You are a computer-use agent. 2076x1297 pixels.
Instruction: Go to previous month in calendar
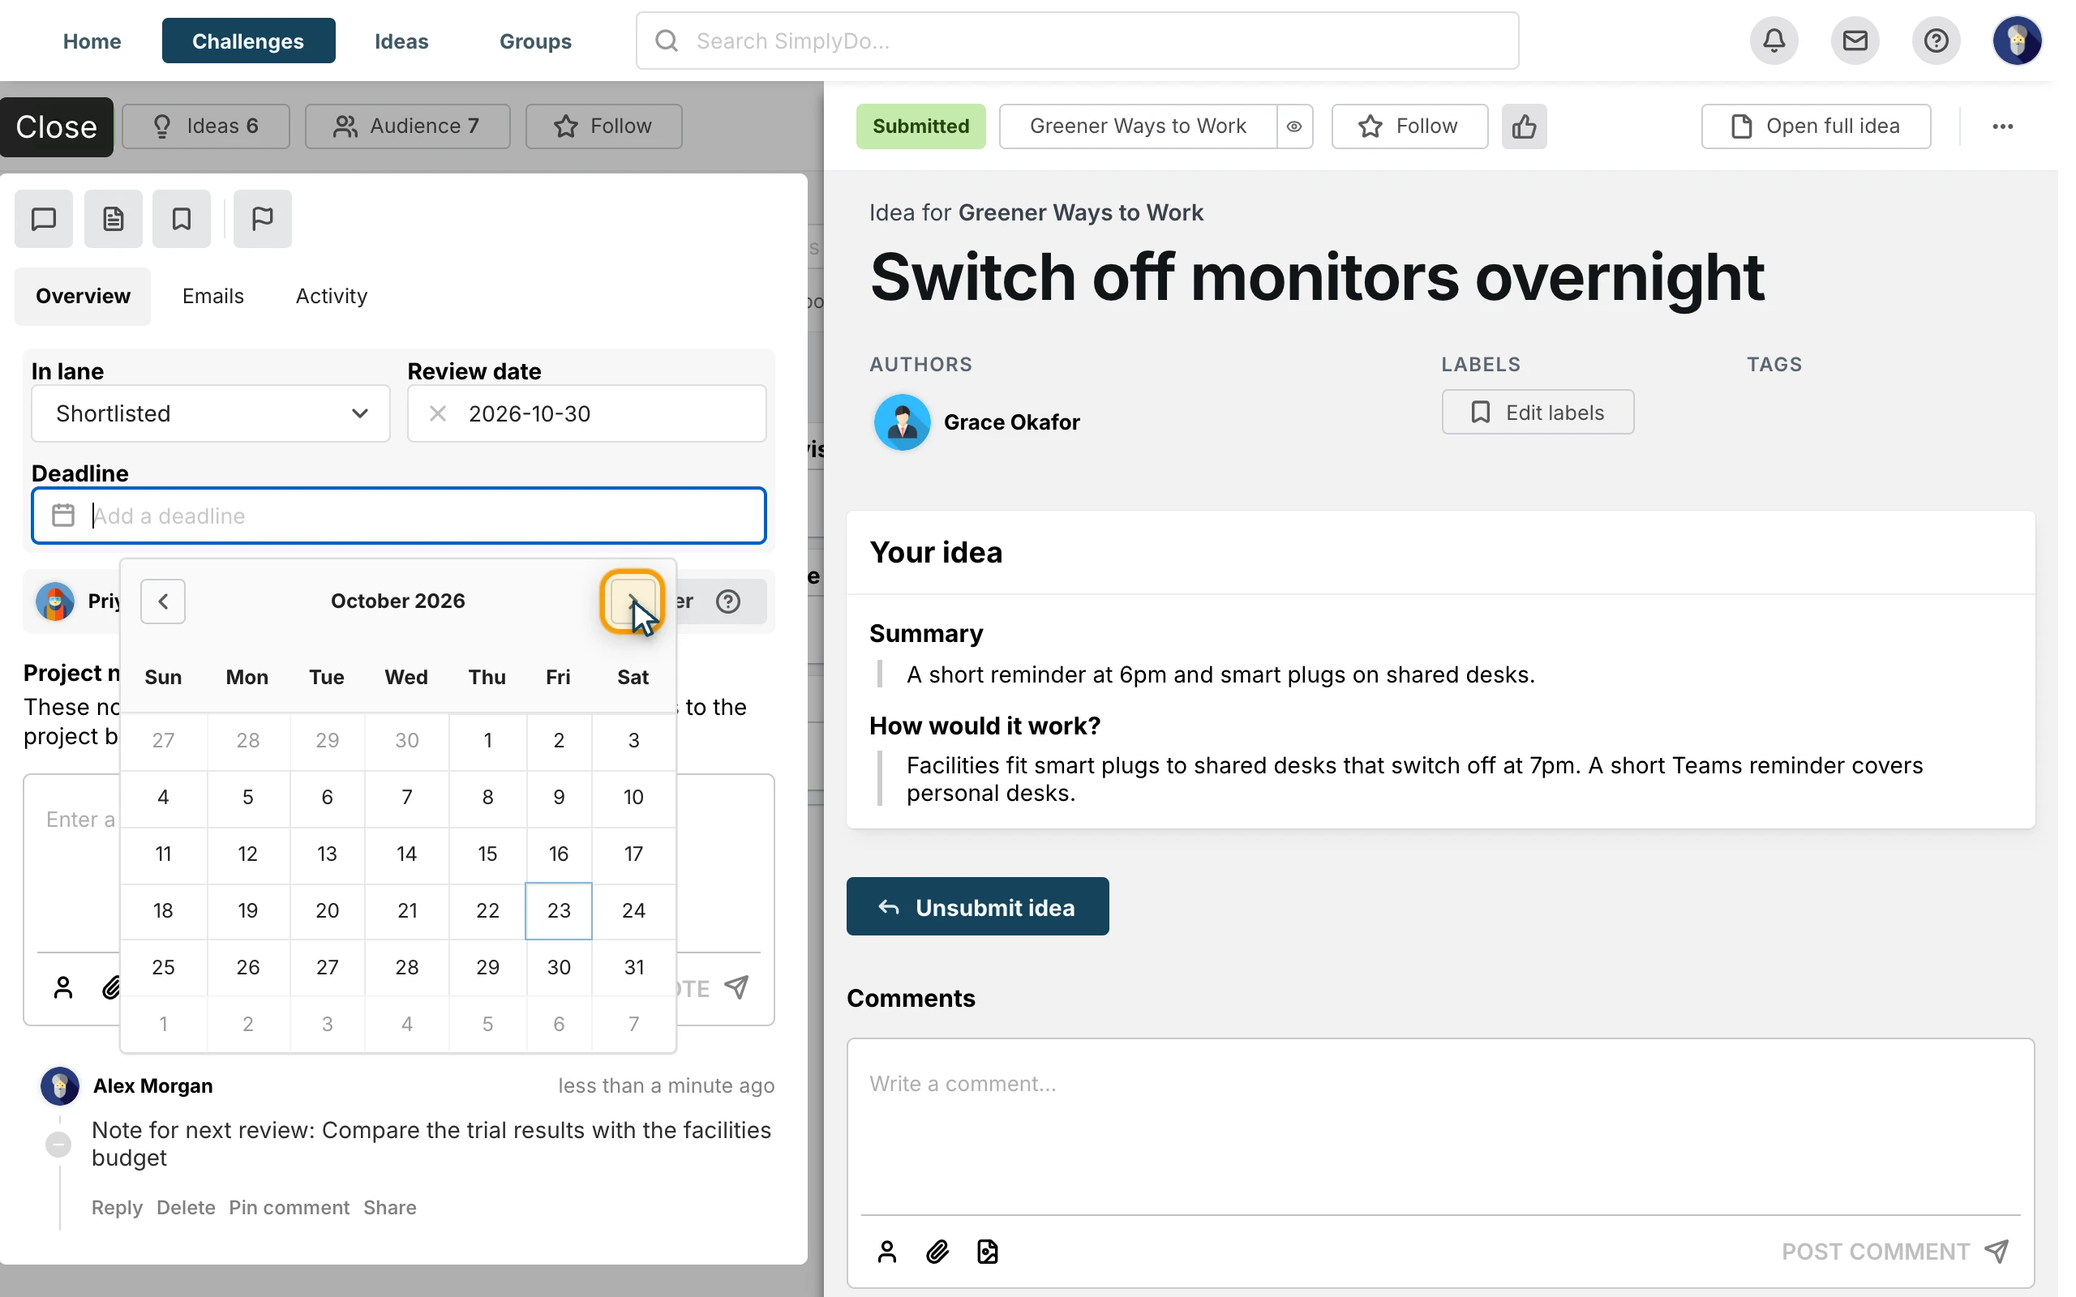tap(163, 601)
